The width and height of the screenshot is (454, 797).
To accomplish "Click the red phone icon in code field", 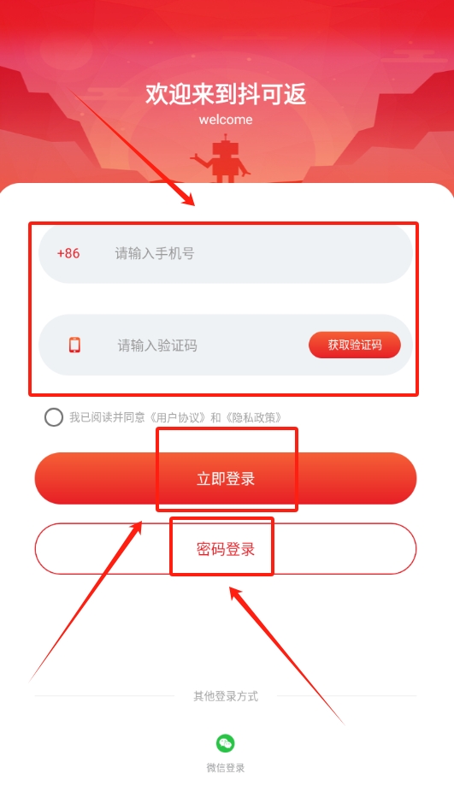I will click(74, 345).
